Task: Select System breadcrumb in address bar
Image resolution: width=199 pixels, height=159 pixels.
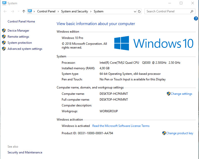Action: pyautogui.click(x=98, y=11)
